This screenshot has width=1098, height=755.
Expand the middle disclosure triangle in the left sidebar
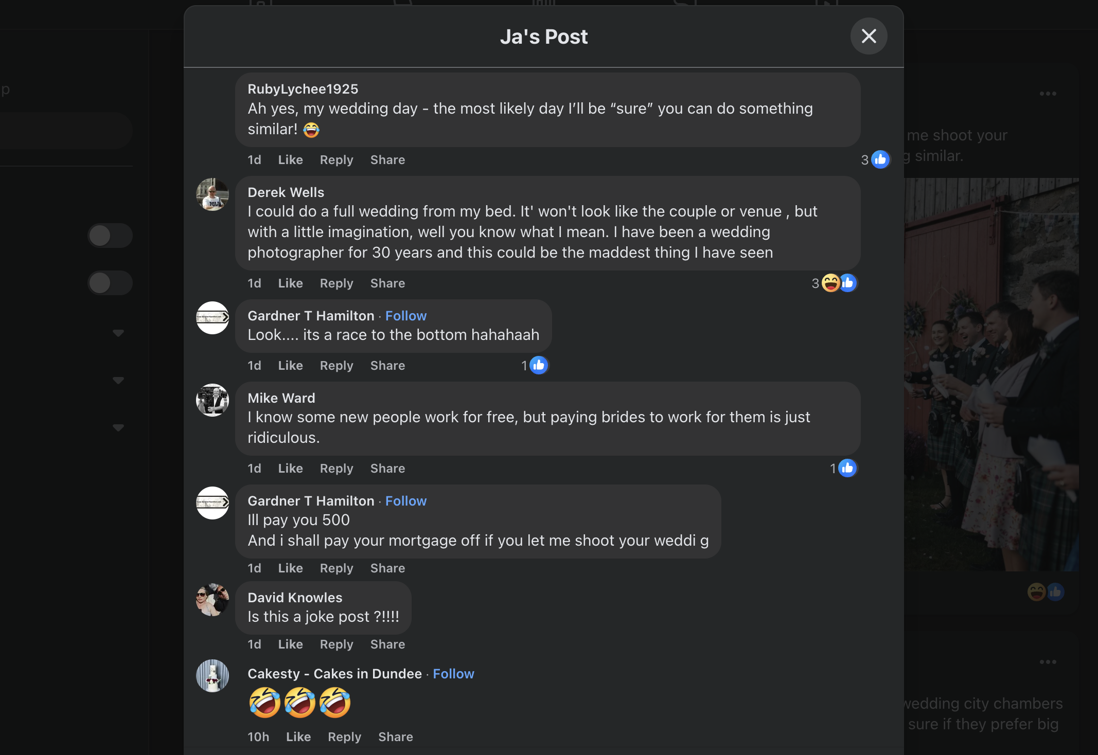coord(118,380)
